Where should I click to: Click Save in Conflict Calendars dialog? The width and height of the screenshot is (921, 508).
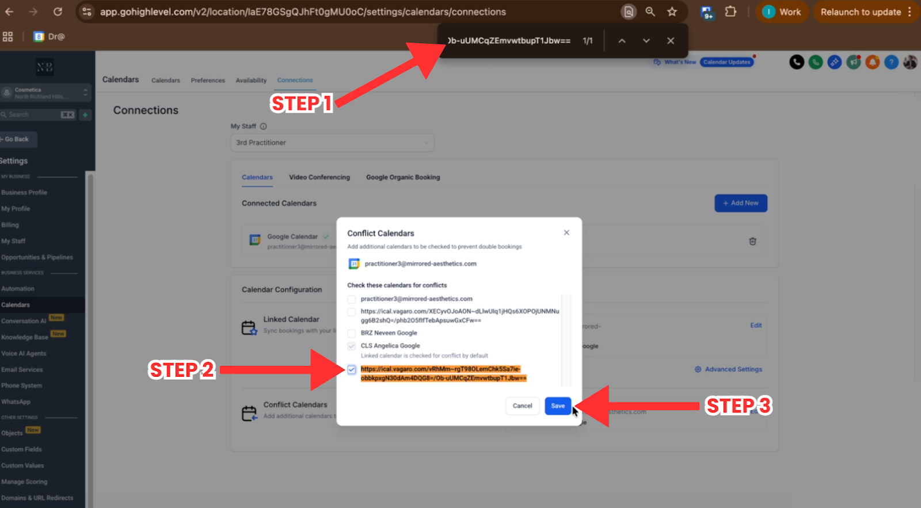tap(558, 406)
